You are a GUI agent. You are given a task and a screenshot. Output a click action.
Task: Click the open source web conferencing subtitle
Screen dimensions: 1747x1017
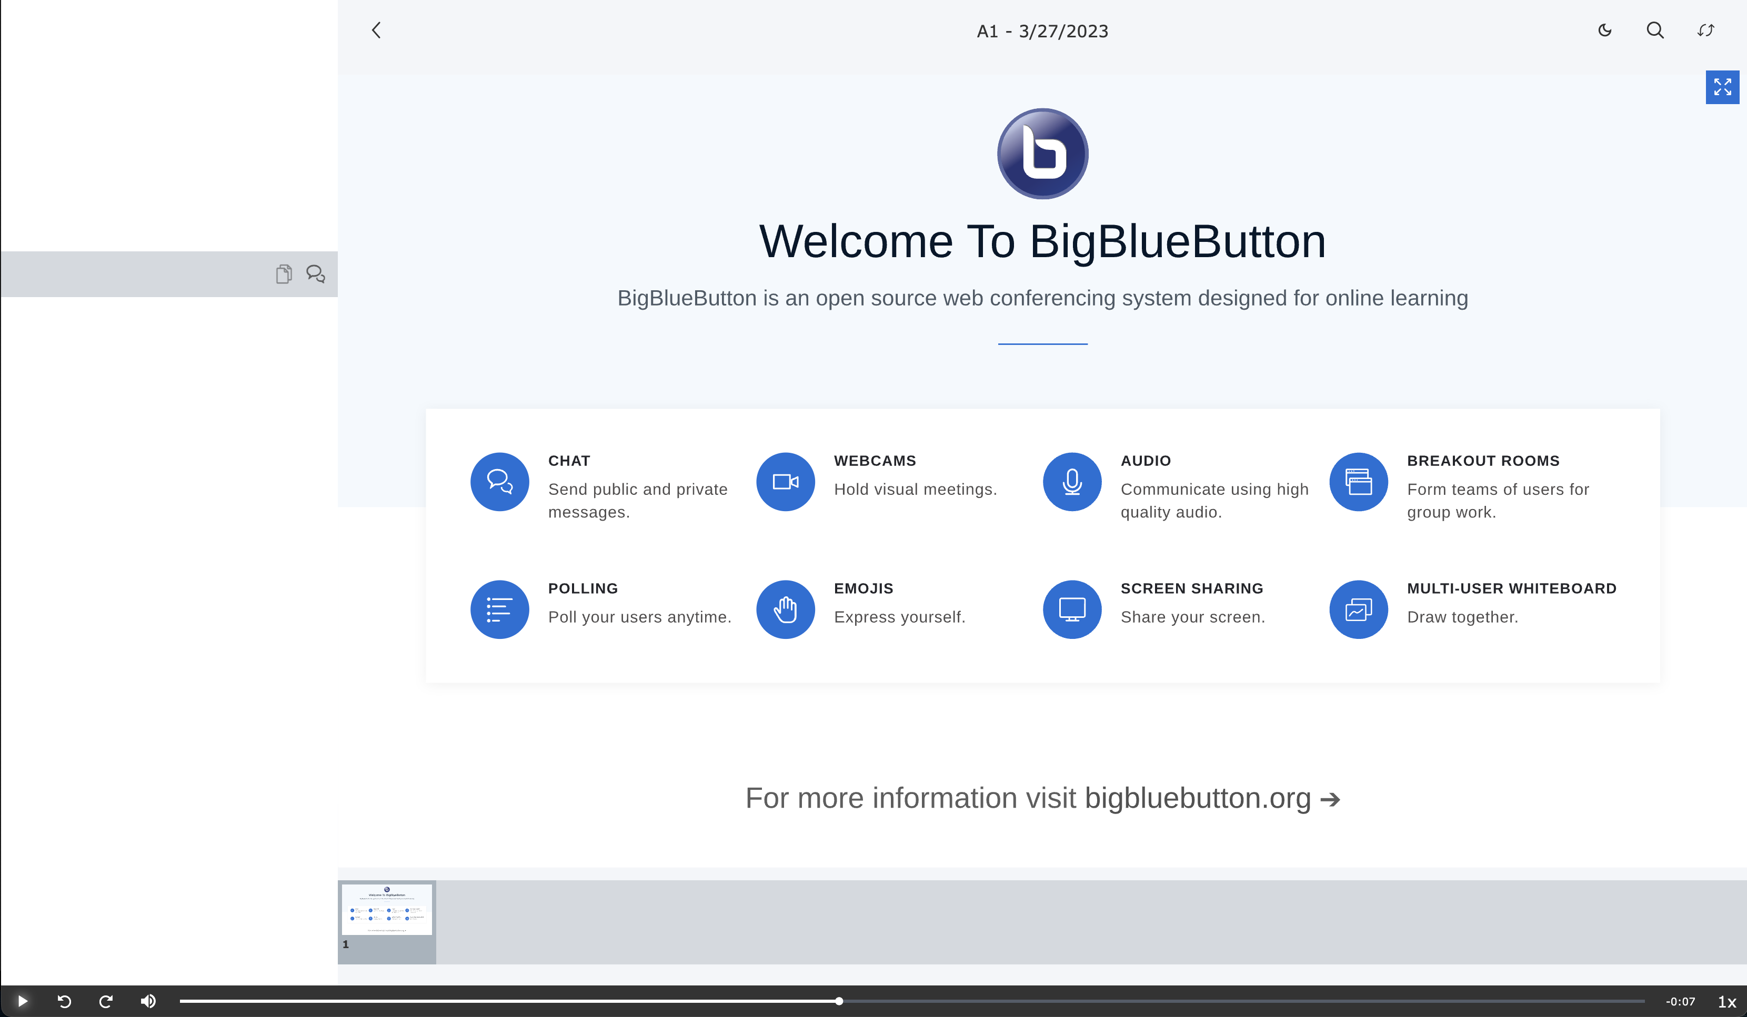coord(1042,298)
